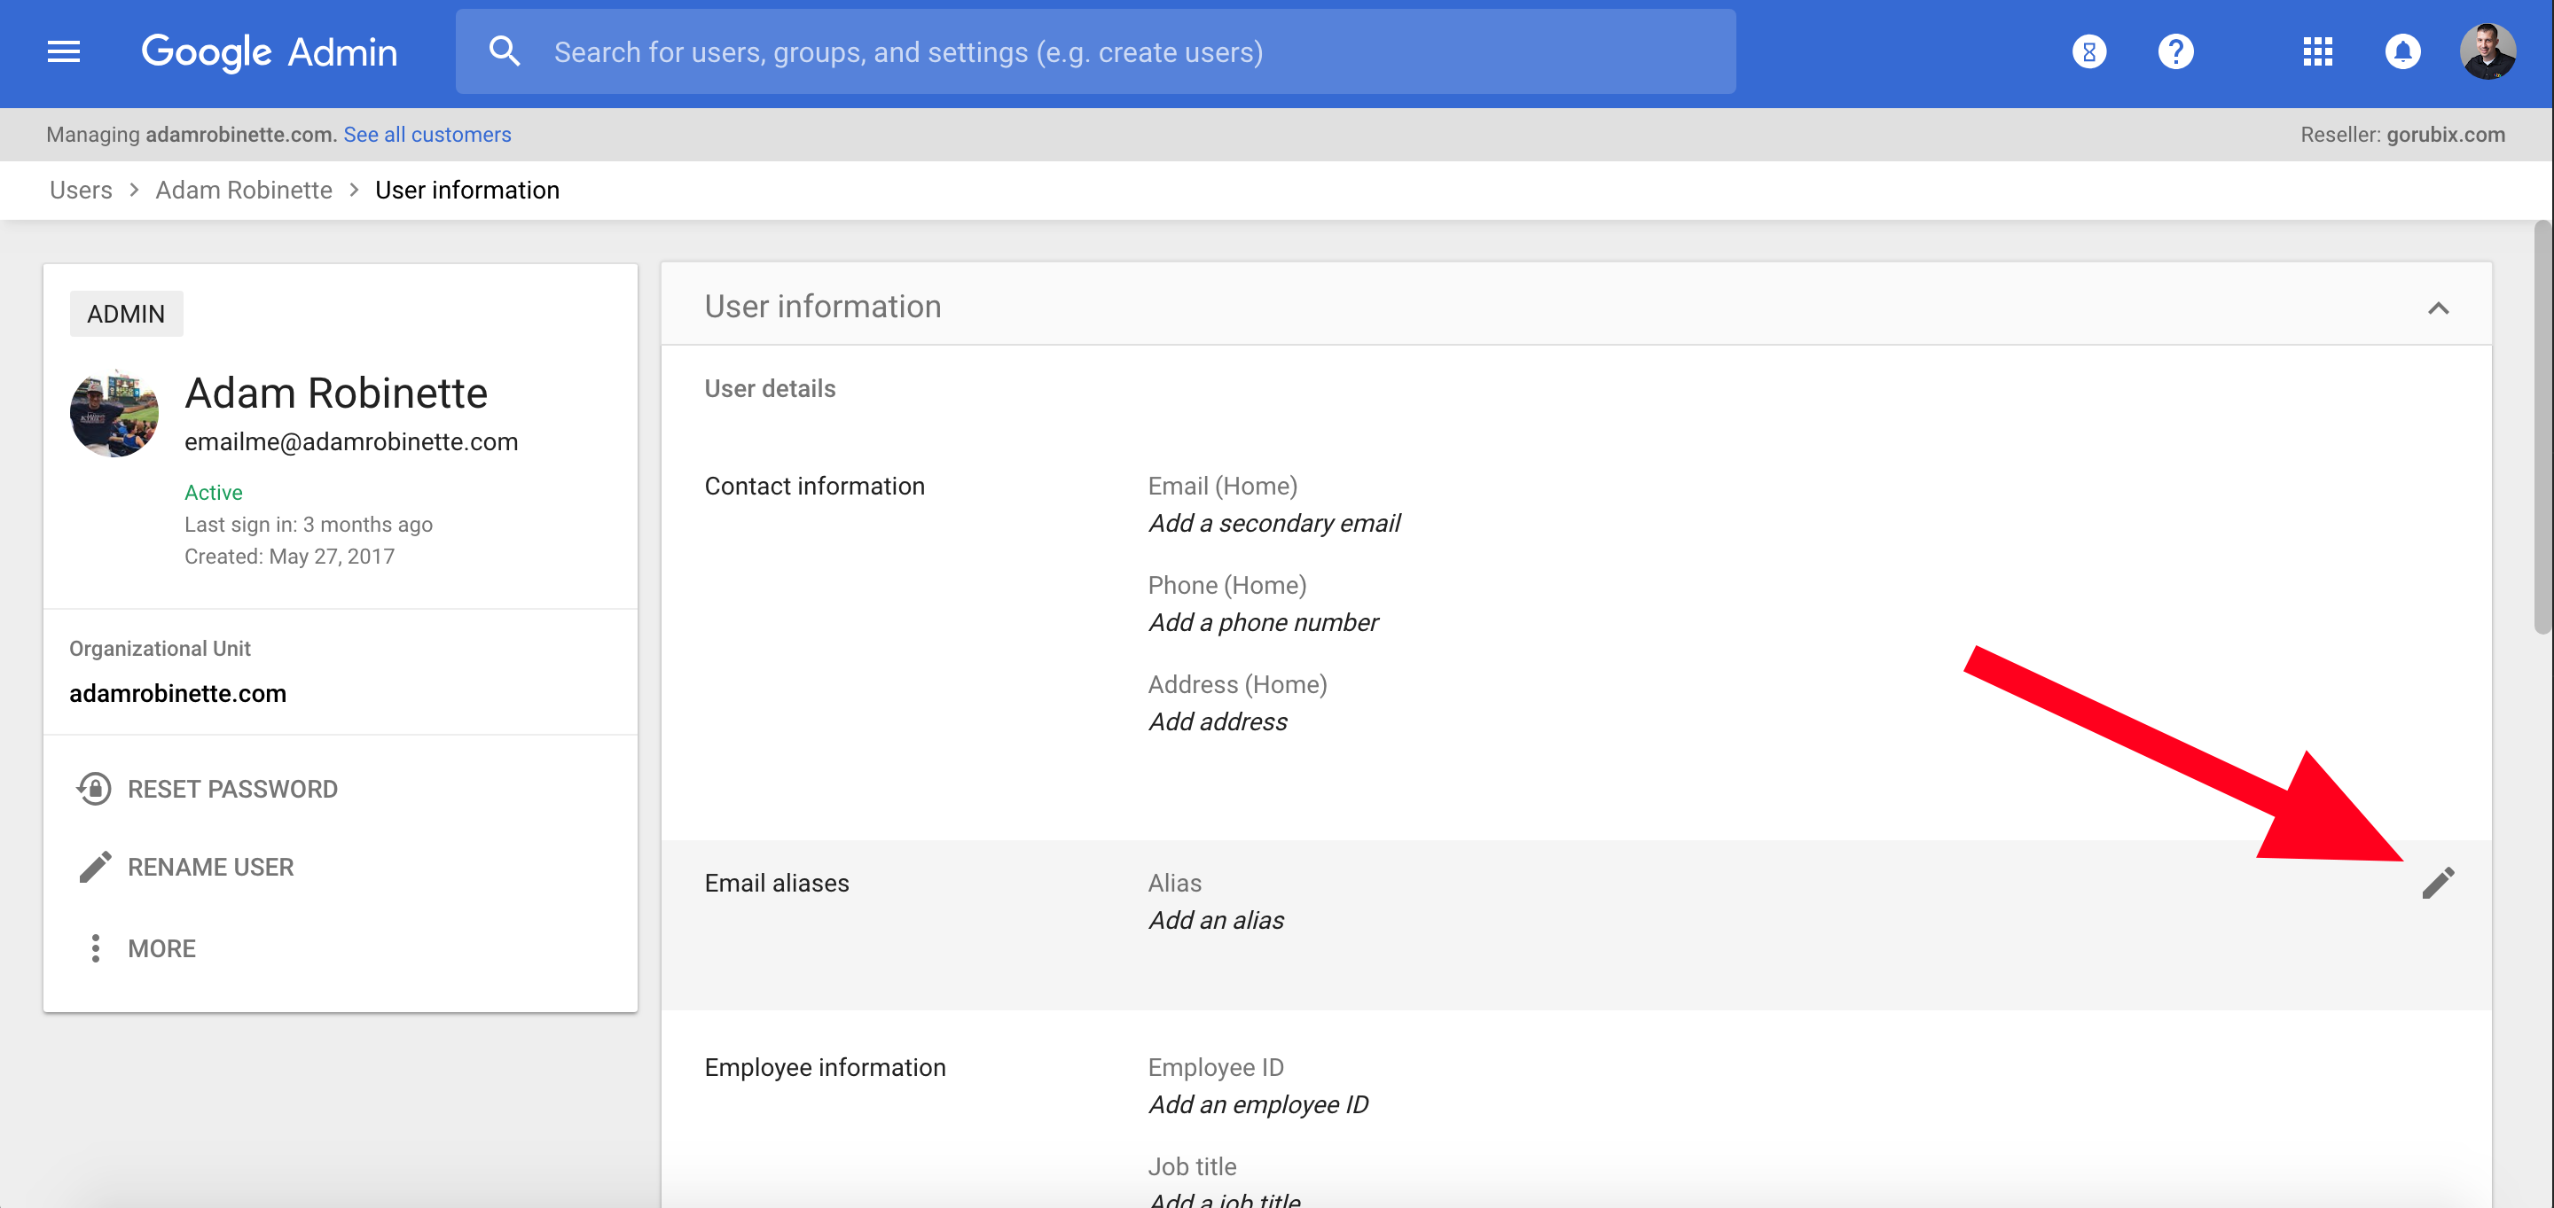Click the User details heading
This screenshot has height=1208, width=2554.
coord(771,388)
